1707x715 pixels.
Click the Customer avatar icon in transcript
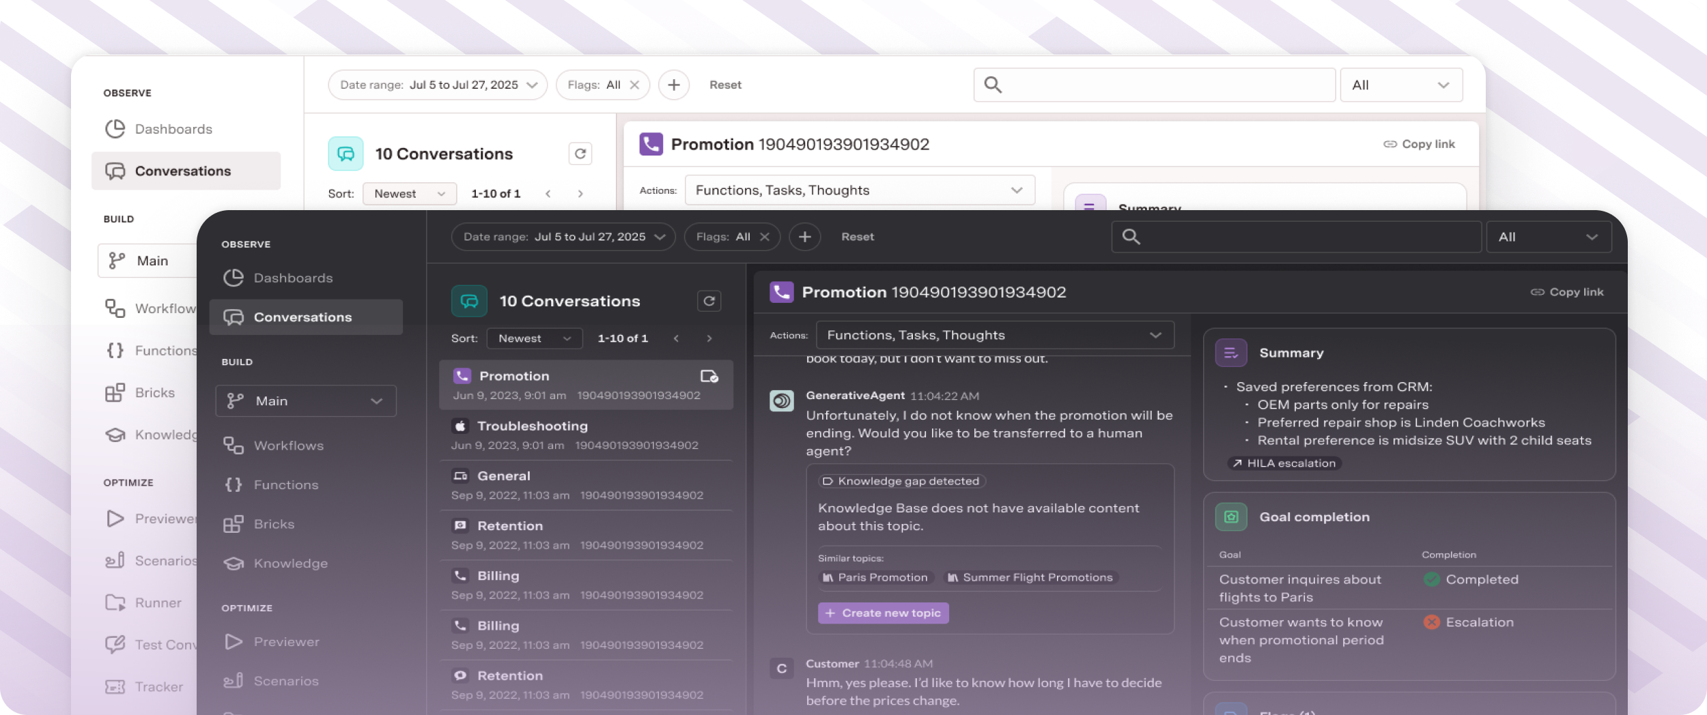[x=782, y=669]
